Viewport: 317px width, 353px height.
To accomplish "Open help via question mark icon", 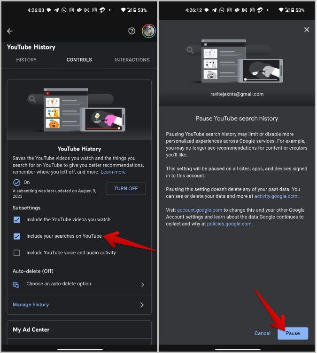I will coord(131,31).
